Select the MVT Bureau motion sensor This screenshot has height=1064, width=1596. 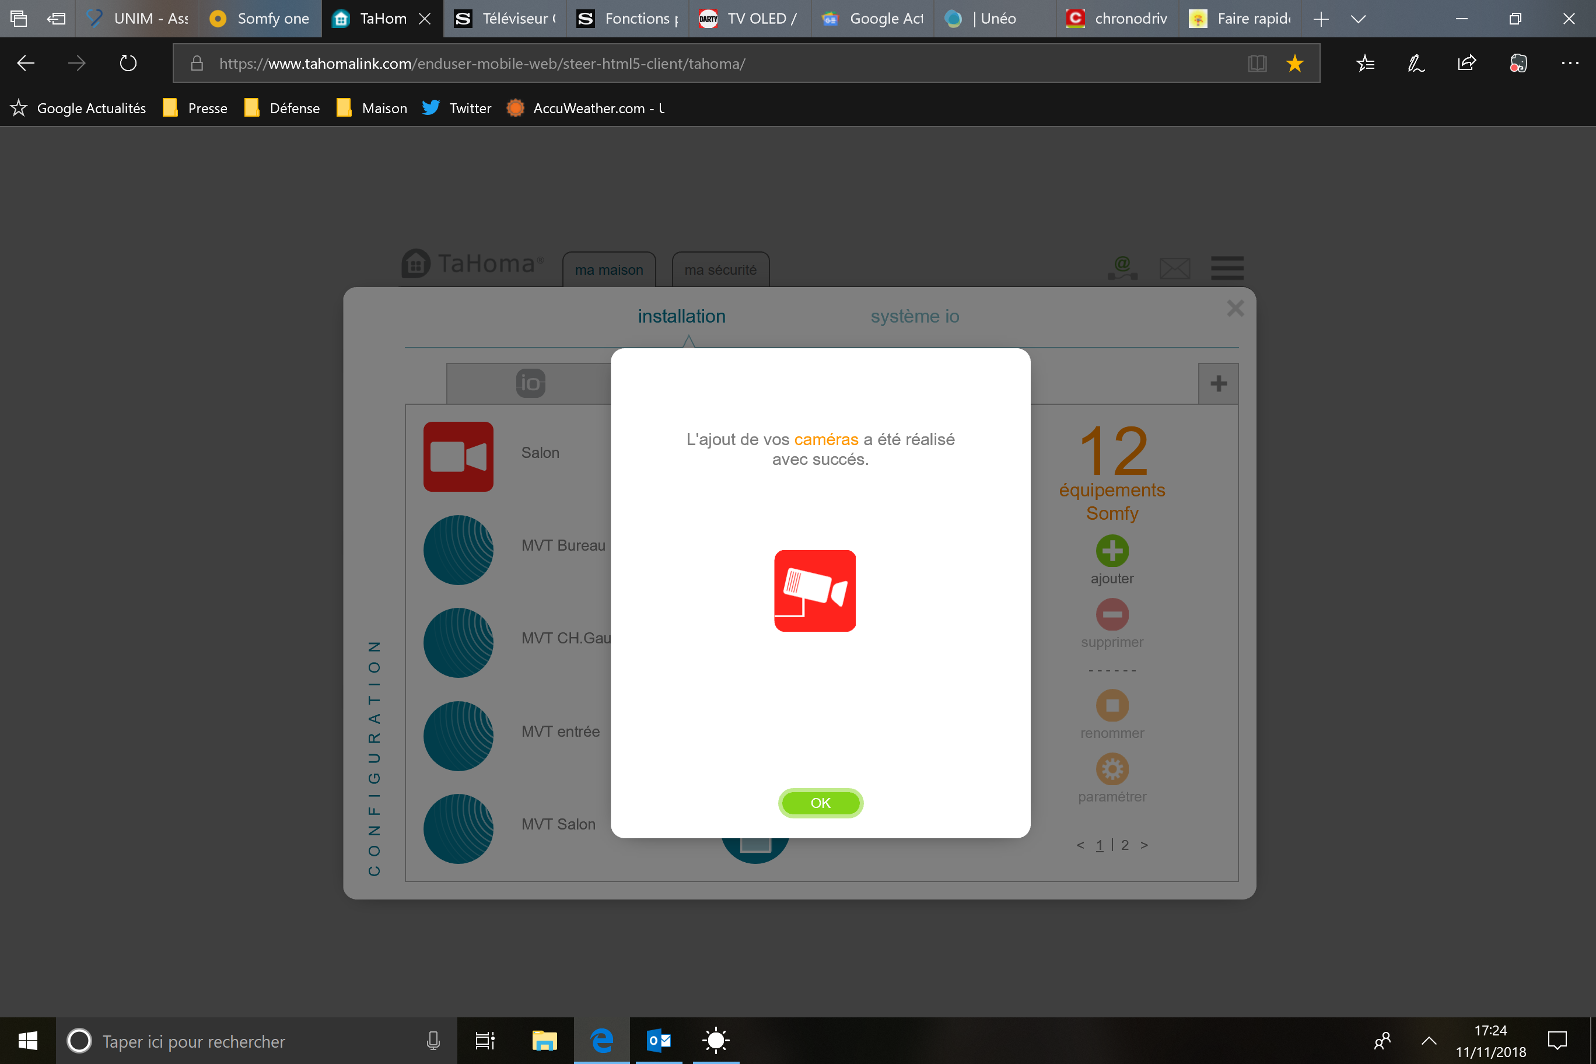click(x=458, y=549)
